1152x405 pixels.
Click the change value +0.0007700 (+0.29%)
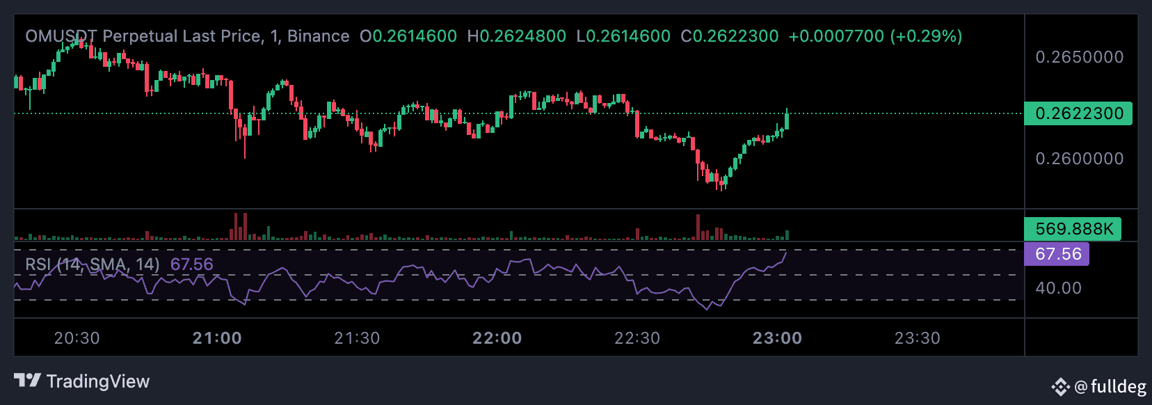[x=875, y=36]
